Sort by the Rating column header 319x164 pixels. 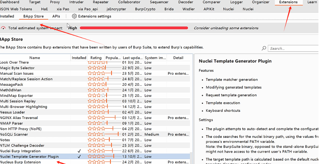[x=96, y=58]
